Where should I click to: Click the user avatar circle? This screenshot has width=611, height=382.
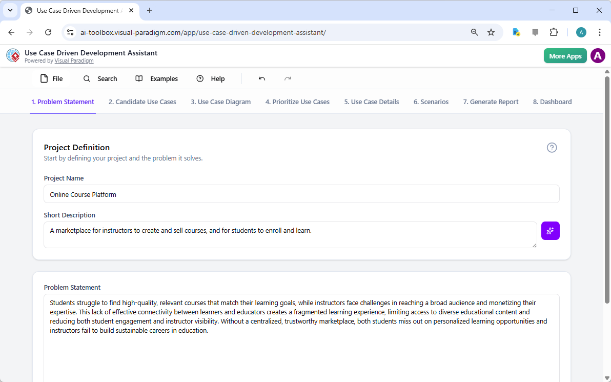(x=598, y=55)
